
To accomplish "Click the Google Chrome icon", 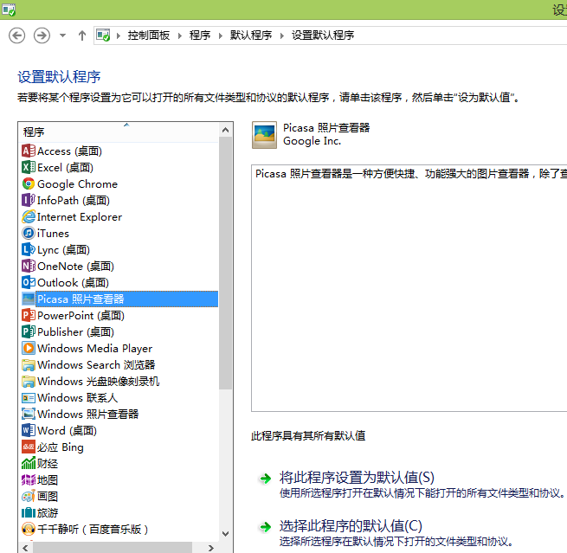I will click(29, 184).
